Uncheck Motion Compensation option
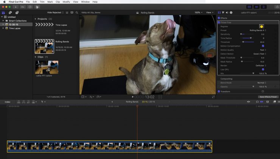The height and width of the screenshot is (159, 280). [263, 46]
